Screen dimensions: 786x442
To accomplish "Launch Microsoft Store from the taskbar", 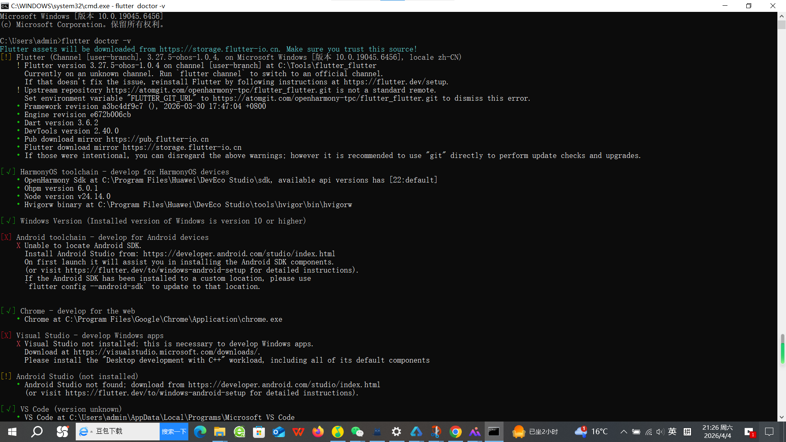I will point(259,431).
